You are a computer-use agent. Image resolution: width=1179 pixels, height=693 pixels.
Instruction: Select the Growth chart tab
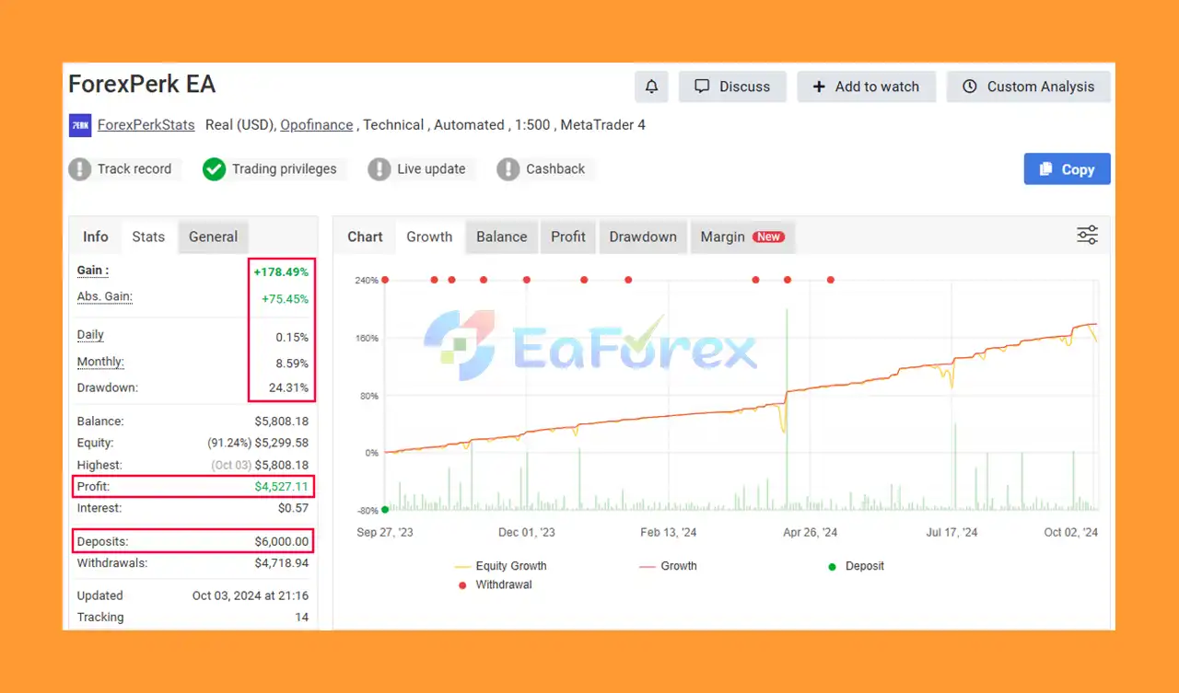(429, 237)
